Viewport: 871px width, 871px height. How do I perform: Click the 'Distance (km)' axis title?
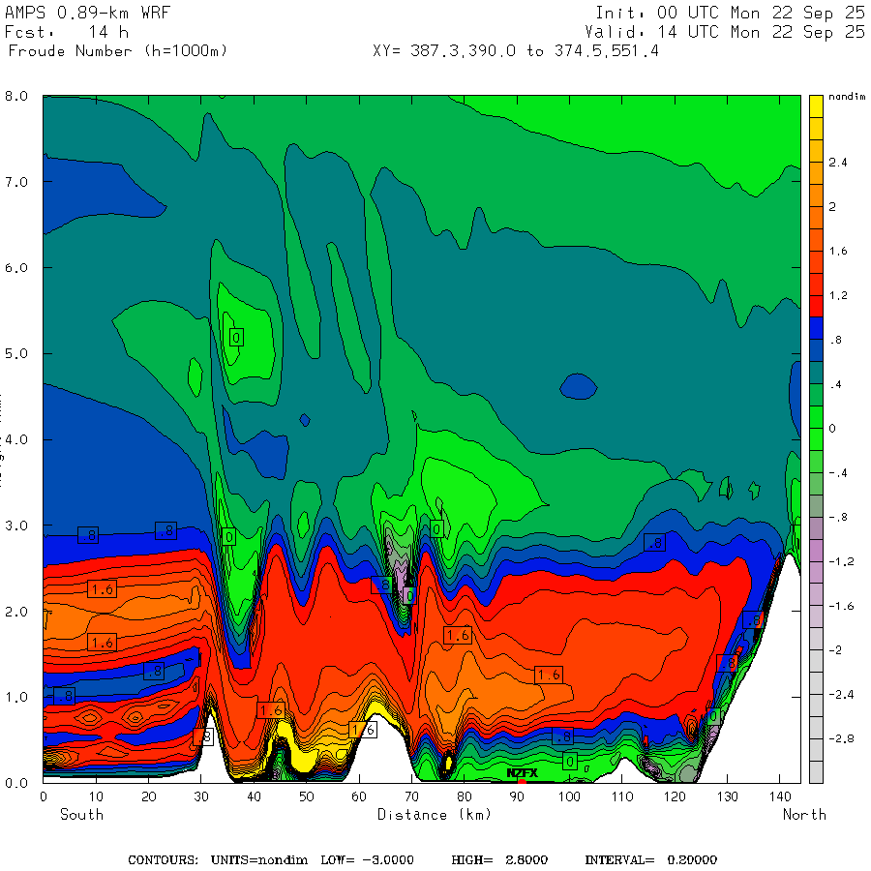(x=435, y=815)
